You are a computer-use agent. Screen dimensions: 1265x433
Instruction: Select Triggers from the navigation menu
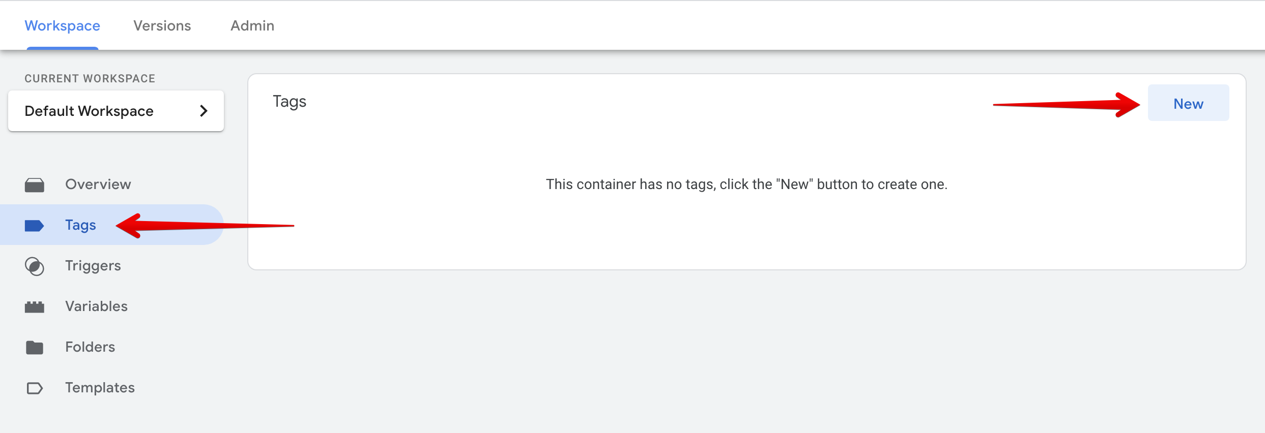(x=93, y=266)
